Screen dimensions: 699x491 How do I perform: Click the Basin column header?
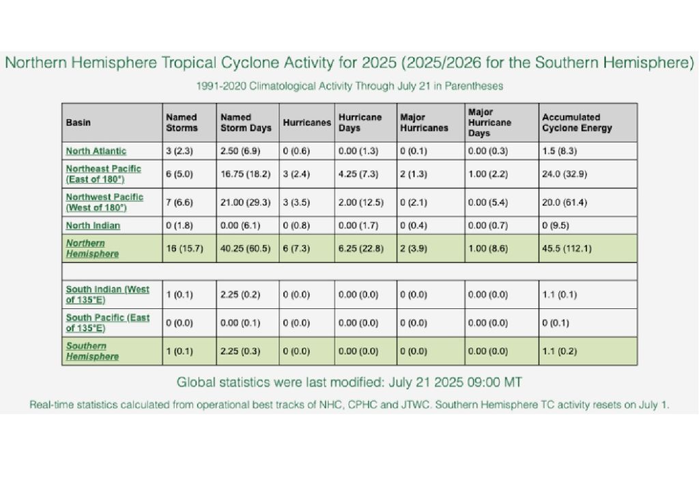[x=78, y=123]
